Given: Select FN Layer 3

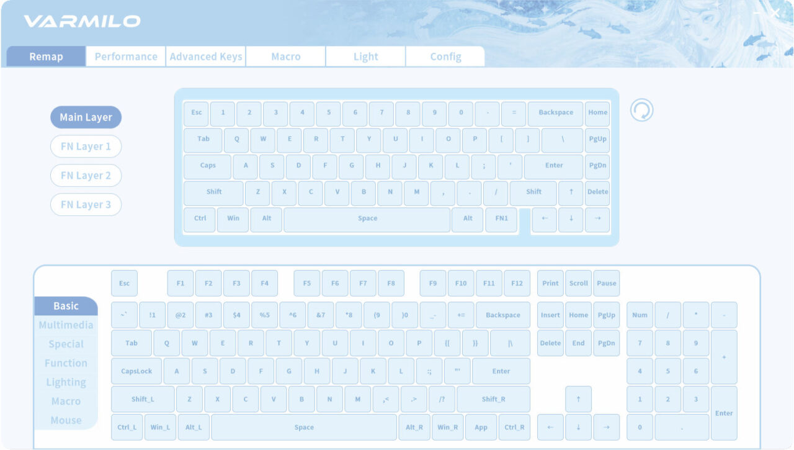Looking at the screenshot, I should pyautogui.click(x=86, y=205).
